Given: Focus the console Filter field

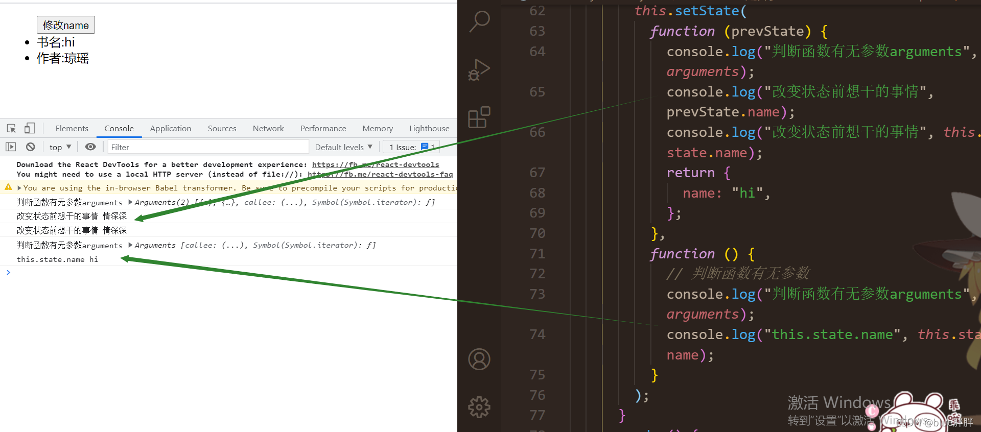Looking at the screenshot, I should point(208,147).
